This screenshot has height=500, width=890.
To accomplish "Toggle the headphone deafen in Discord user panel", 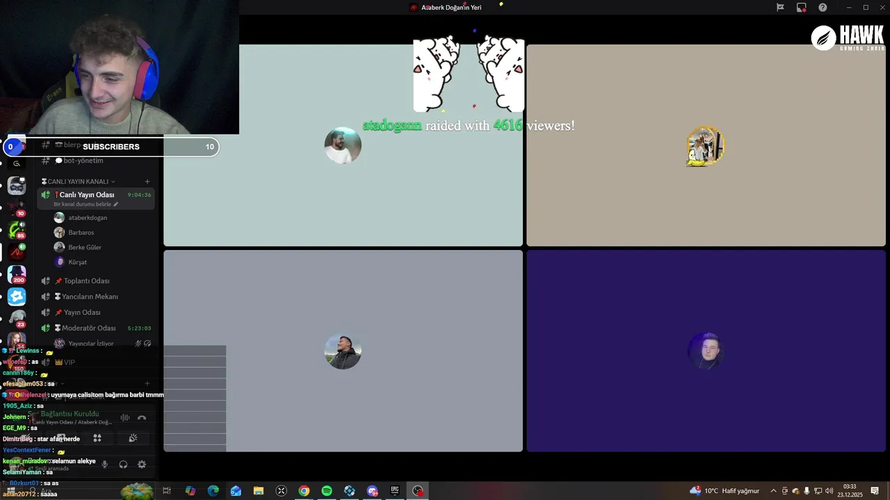I will (123, 465).
